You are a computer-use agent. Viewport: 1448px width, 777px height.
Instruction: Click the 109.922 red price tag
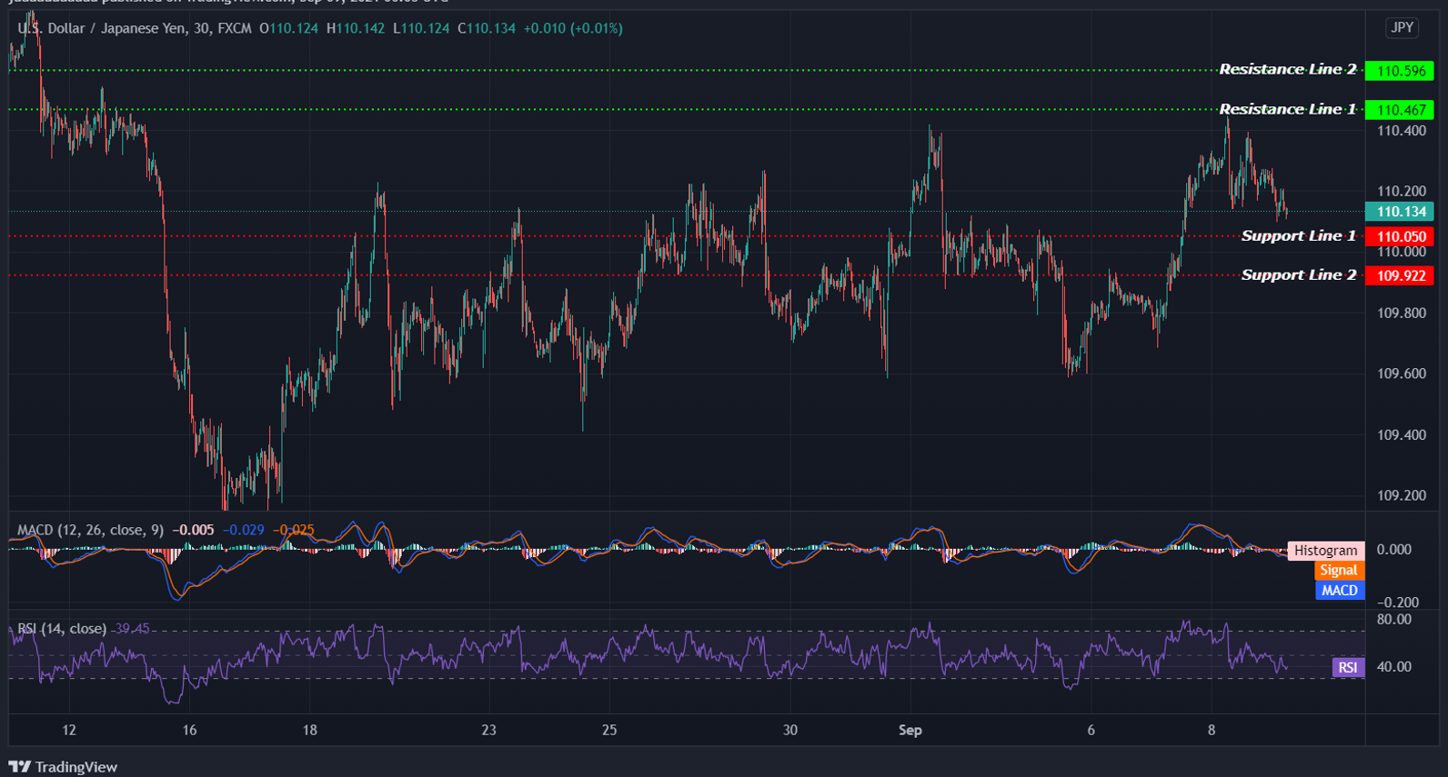point(1400,275)
